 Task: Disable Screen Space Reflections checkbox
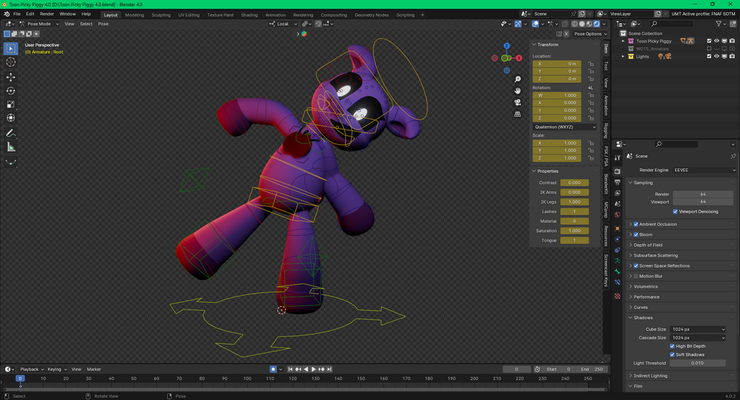click(x=635, y=265)
